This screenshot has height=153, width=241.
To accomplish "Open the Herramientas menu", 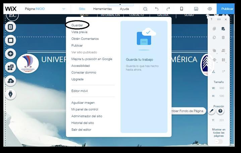I will [x=102, y=9].
